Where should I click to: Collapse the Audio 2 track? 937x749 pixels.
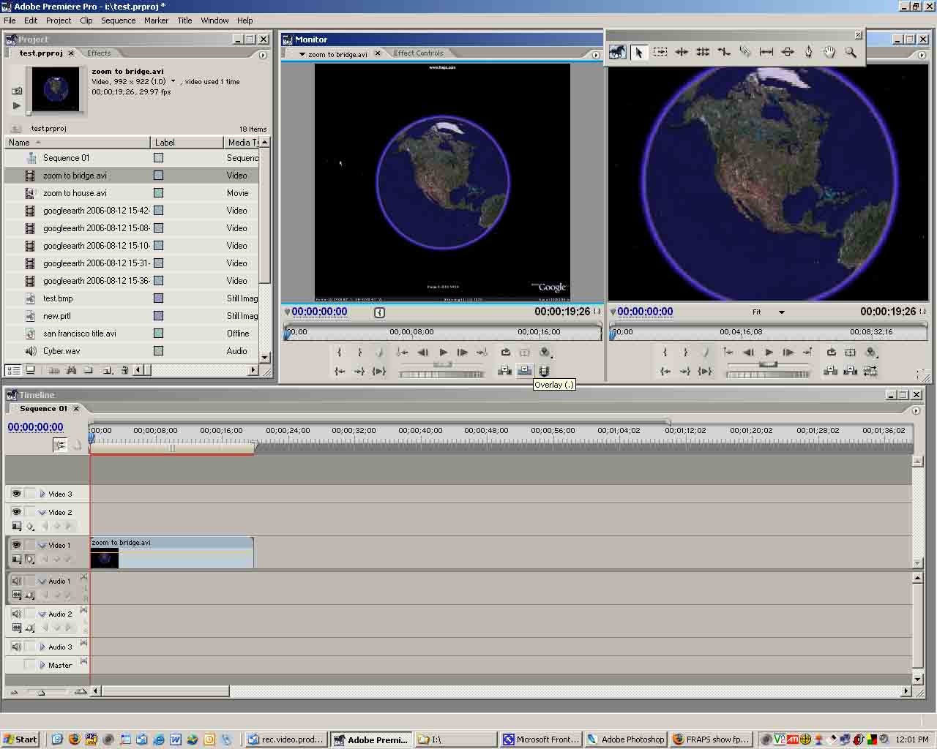tap(42, 614)
